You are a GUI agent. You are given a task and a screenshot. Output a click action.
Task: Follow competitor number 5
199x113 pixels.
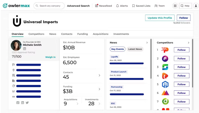(x=182, y=84)
